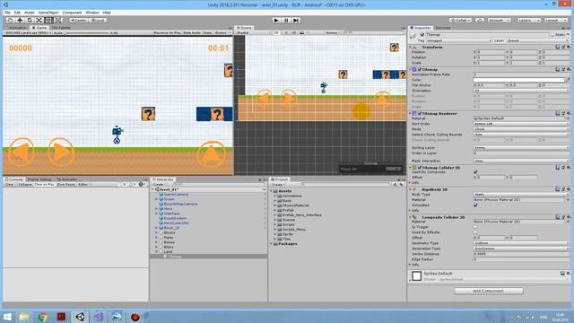The width and height of the screenshot is (574, 323).
Task: Expand the Blocks object in Hierarchy
Action: (x=157, y=232)
